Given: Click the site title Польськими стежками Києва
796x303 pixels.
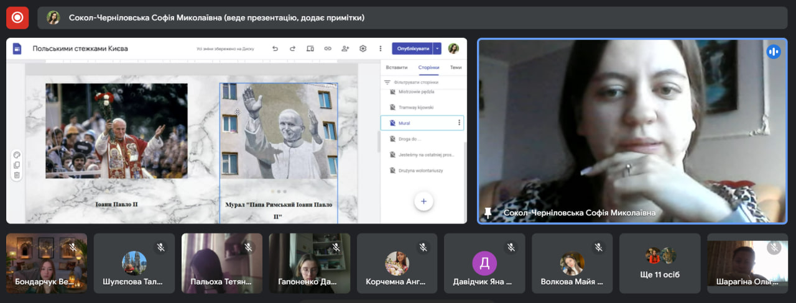Looking at the screenshot, I should 80,48.
